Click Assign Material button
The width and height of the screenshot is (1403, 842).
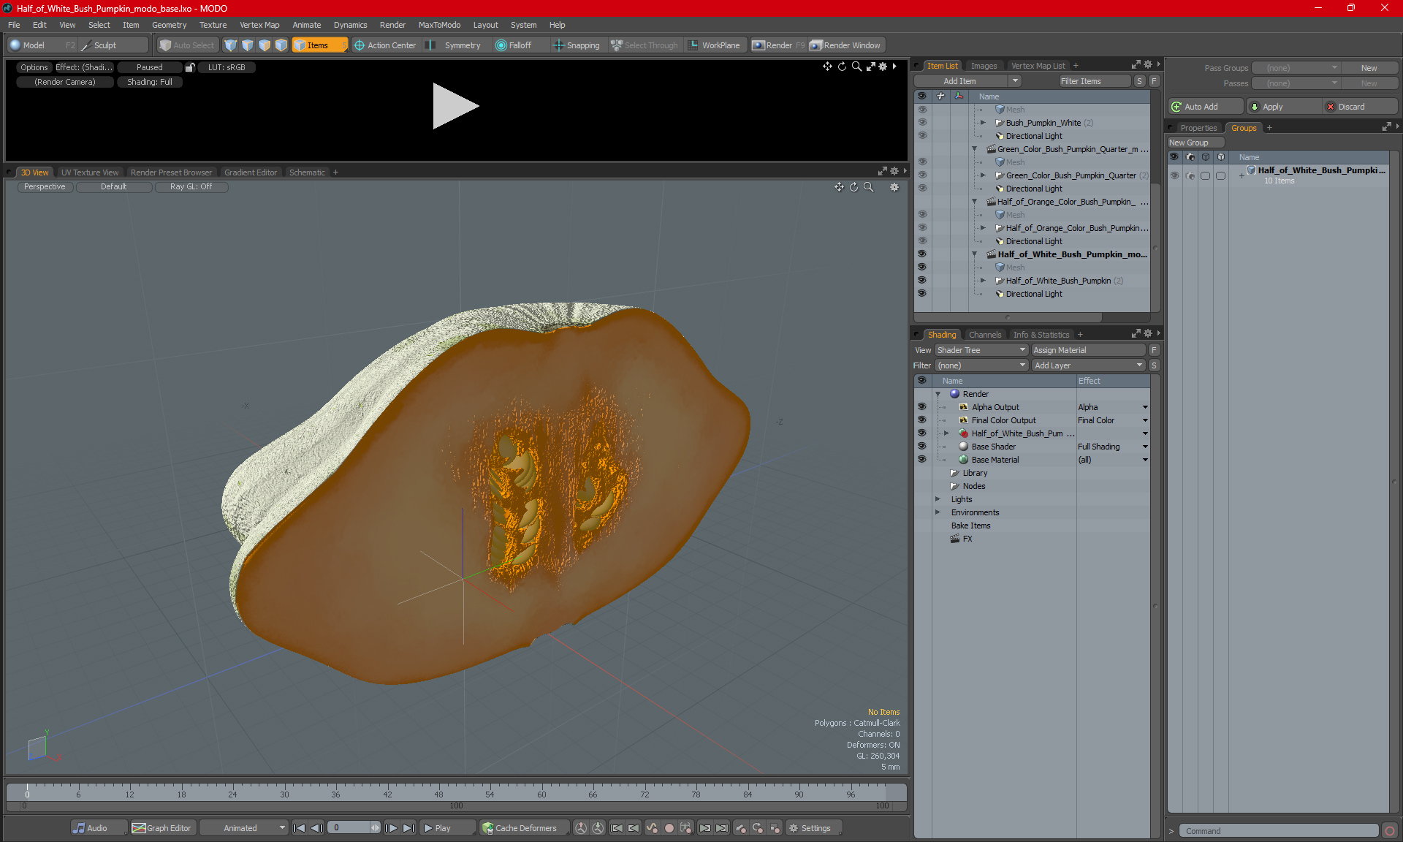[1088, 350]
